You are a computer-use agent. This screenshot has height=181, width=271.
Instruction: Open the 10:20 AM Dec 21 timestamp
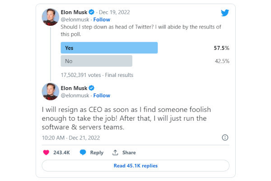(x=71, y=138)
